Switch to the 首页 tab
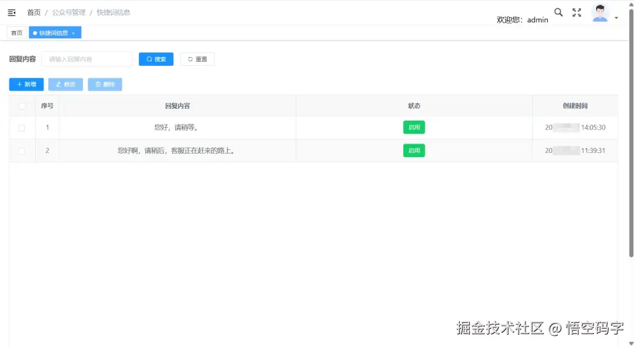Screen dimensions: 635x347 (16, 32)
